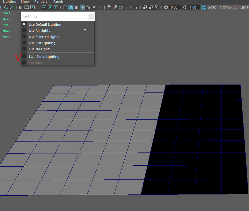
Task: Toggle textured display checker icon
Action: 88,7
